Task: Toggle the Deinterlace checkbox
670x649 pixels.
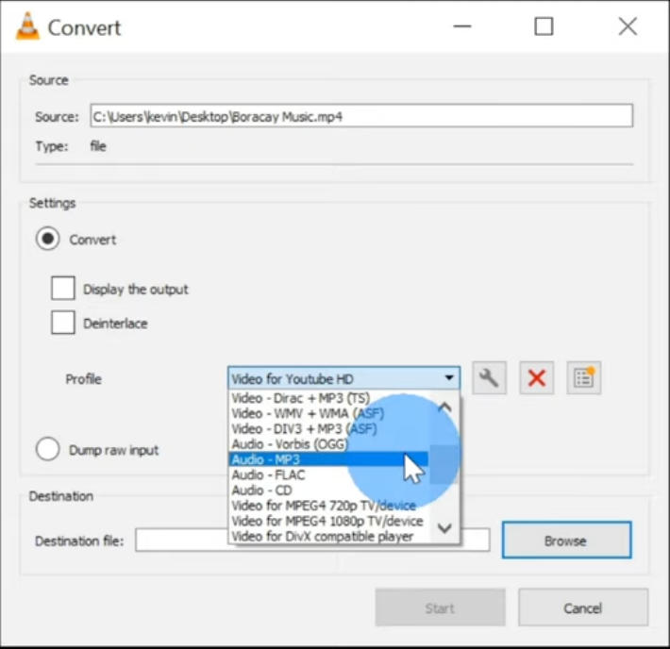Action: coord(63,323)
